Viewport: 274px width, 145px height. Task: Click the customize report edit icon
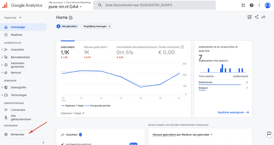249,17
